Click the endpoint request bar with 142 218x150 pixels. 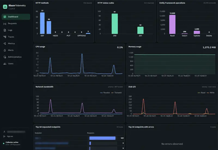pos(102,138)
